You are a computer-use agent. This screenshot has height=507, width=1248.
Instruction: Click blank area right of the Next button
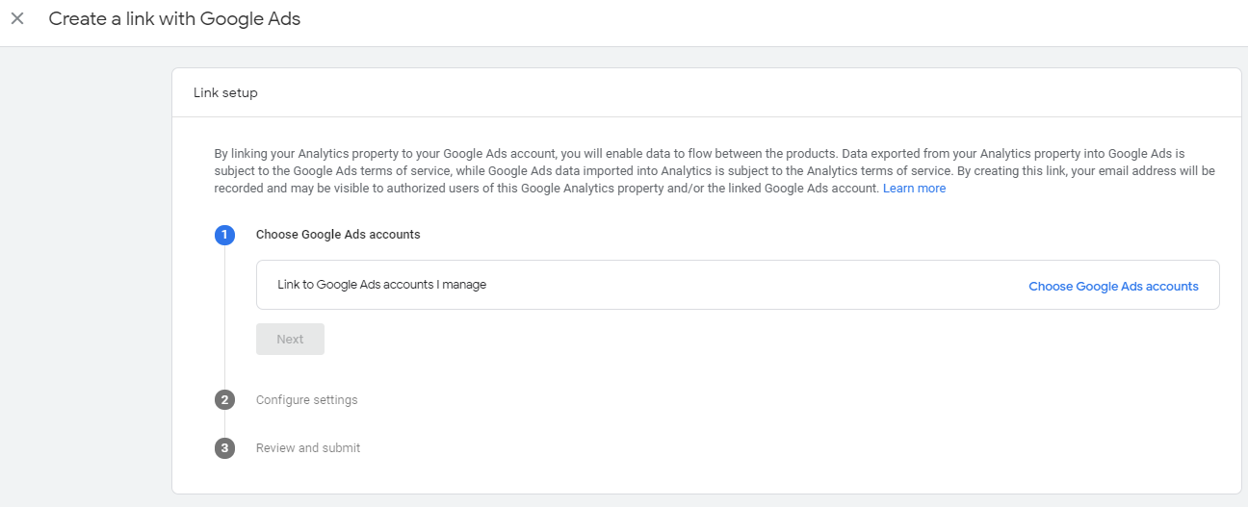(x=674, y=340)
